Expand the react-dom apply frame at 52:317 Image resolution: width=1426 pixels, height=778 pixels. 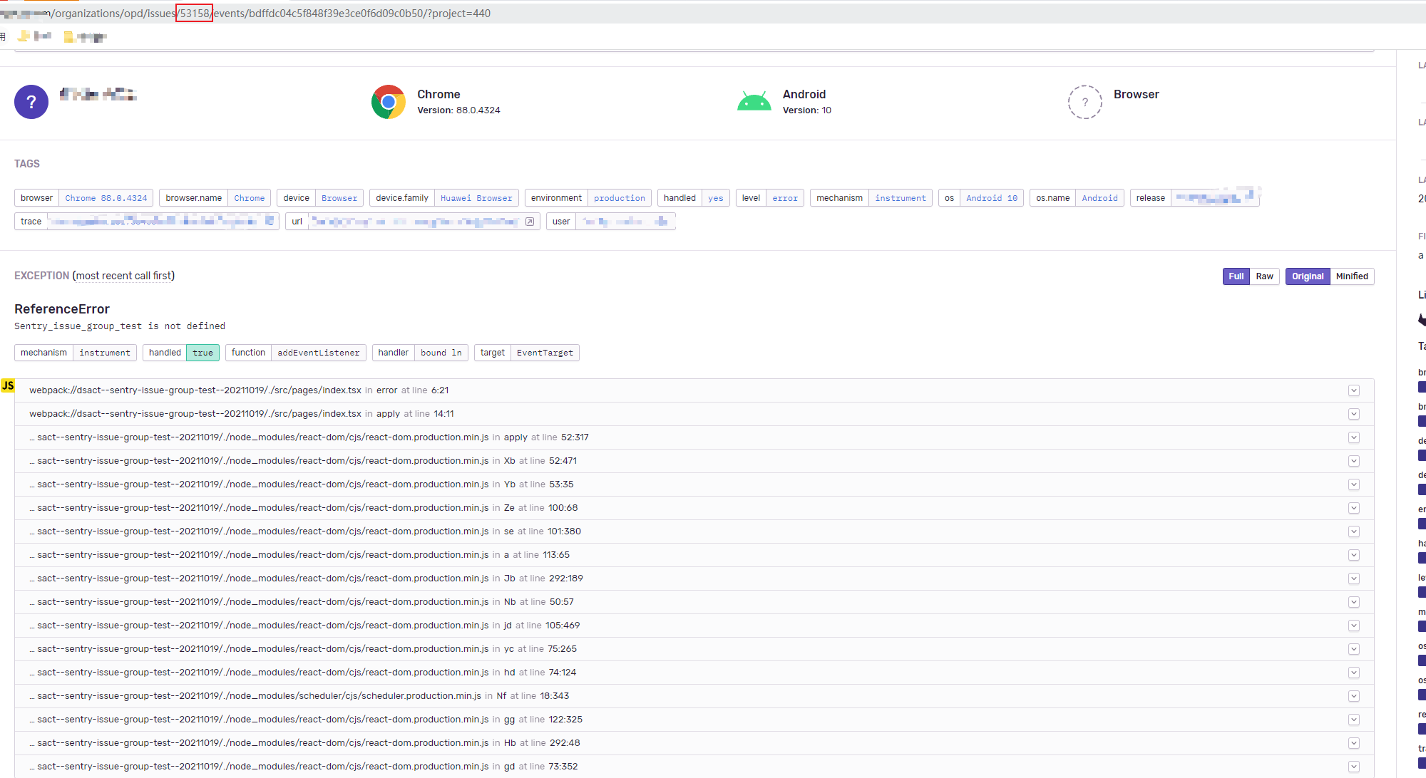[x=1354, y=437]
